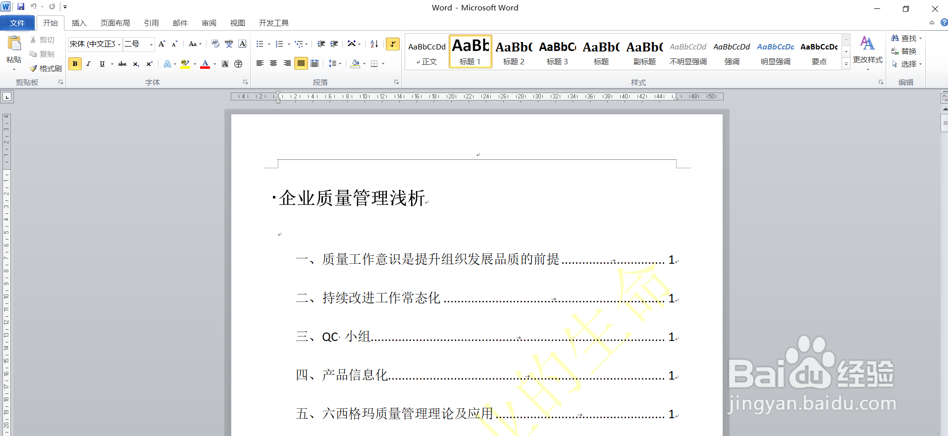Click TOC entry 二、持续改进工作常态化

click(x=368, y=297)
